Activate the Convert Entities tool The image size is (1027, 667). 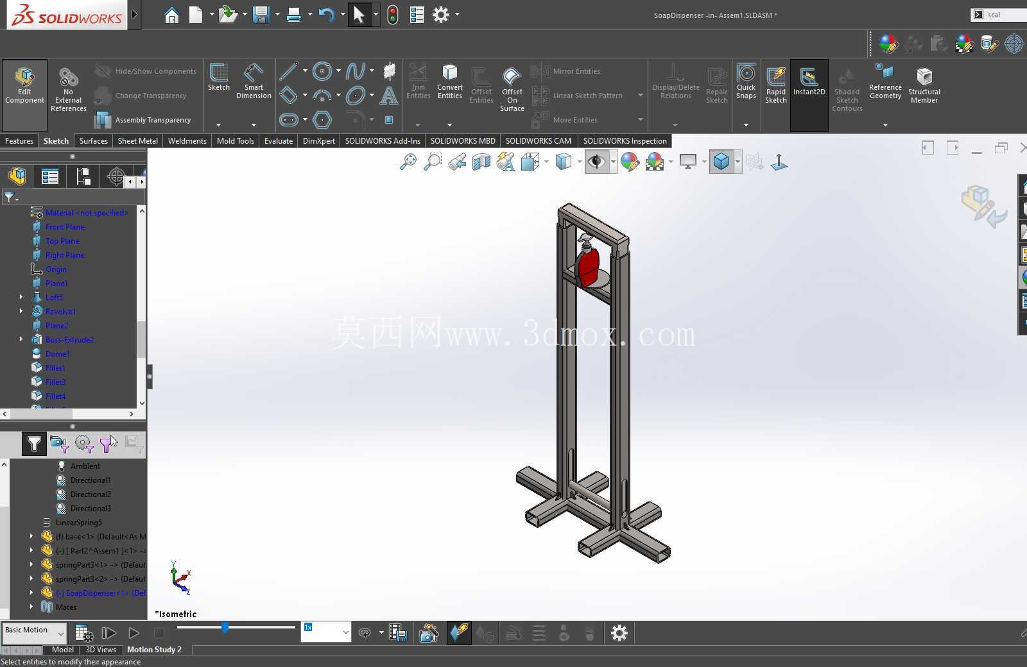449,82
